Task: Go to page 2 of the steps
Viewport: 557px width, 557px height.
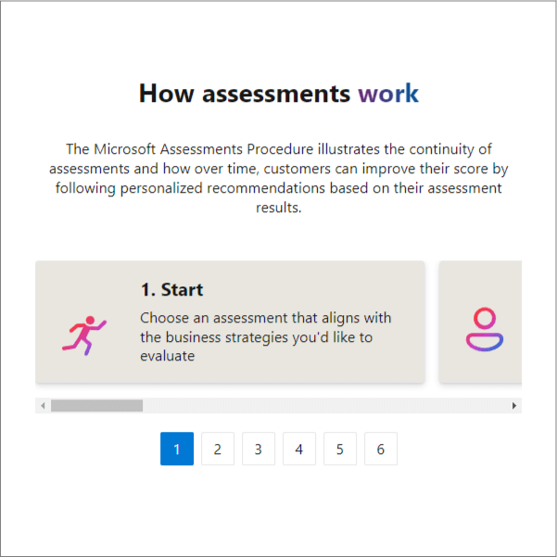Action: pyautogui.click(x=218, y=449)
